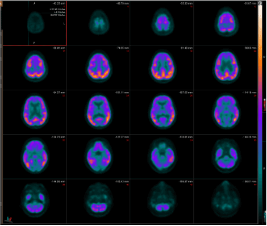
Task: Adjust the upper orange region of the colorbar
Action: tap(260, 47)
